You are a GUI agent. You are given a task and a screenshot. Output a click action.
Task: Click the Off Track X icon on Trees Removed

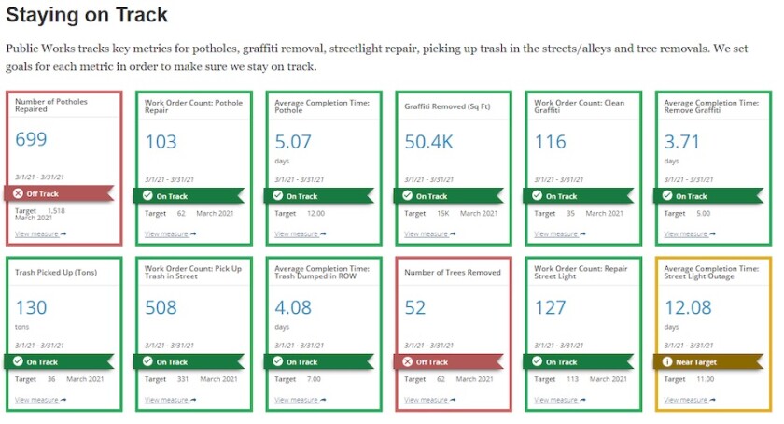(x=406, y=362)
